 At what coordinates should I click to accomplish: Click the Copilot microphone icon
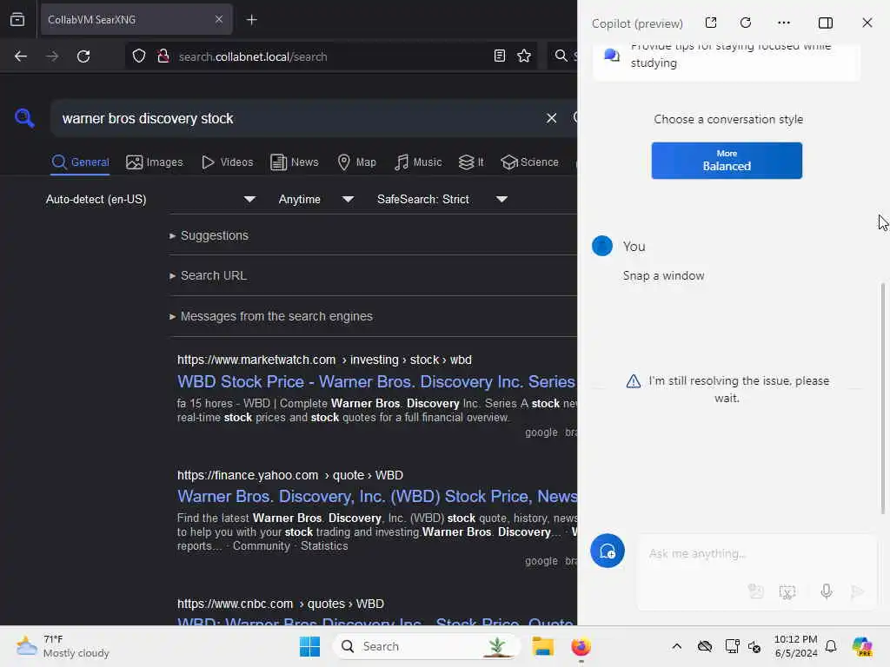pyautogui.click(x=827, y=591)
